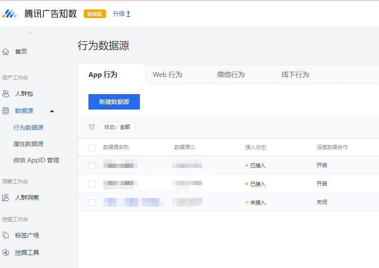
Task: Open 属性数据源 in the sidebar
Action: (x=28, y=144)
